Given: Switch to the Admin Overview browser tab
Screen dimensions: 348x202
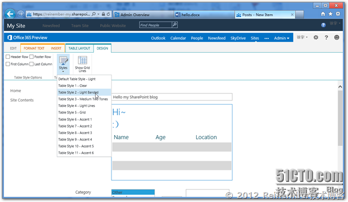Looking at the screenshot, I should (x=143, y=15).
